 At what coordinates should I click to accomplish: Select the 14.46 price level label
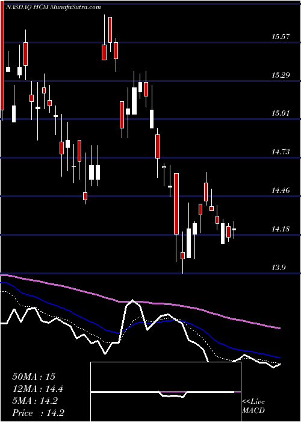(281, 191)
